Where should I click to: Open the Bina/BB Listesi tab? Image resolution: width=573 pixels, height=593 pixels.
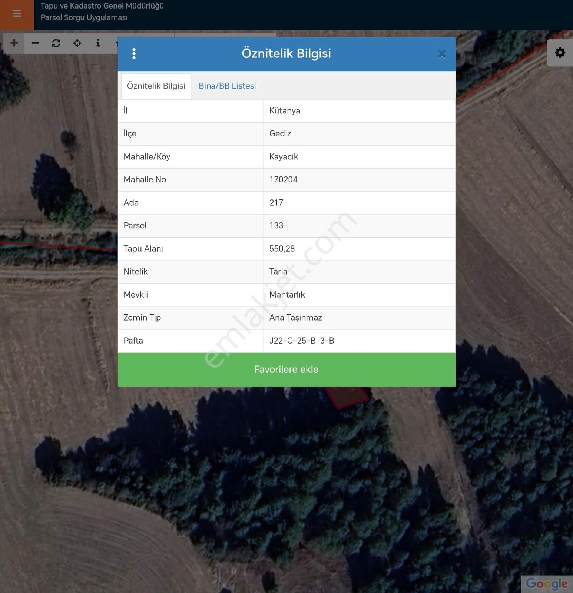coord(227,86)
